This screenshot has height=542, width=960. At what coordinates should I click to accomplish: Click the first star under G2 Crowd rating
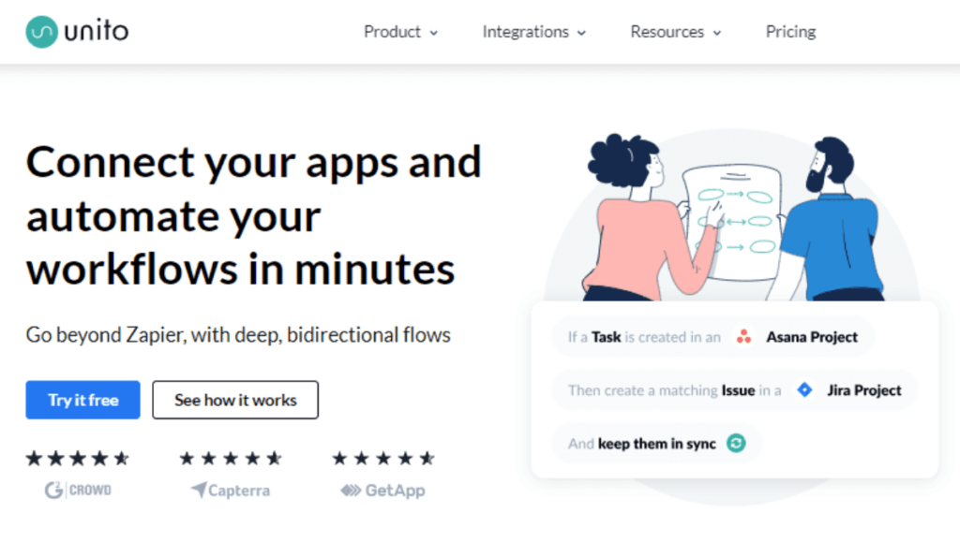(36, 458)
